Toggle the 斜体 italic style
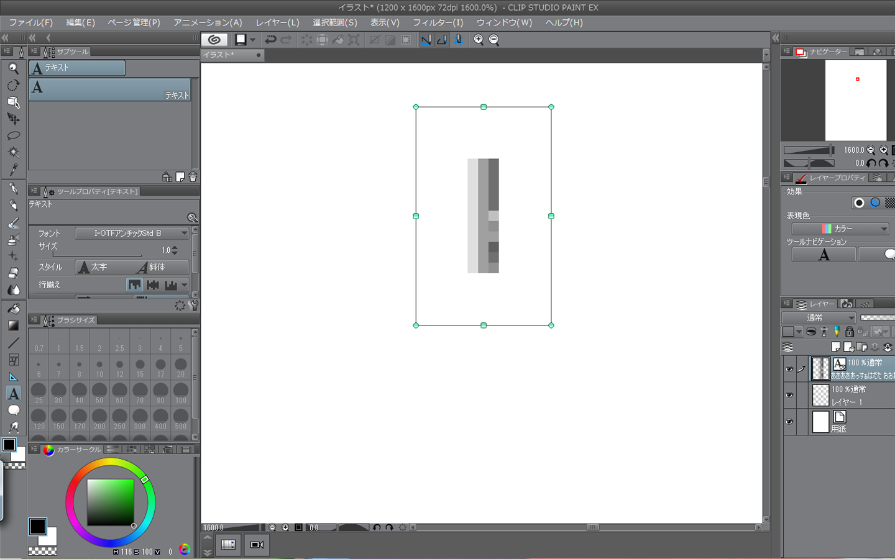The height and width of the screenshot is (559, 895). pyautogui.click(x=151, y=267)
